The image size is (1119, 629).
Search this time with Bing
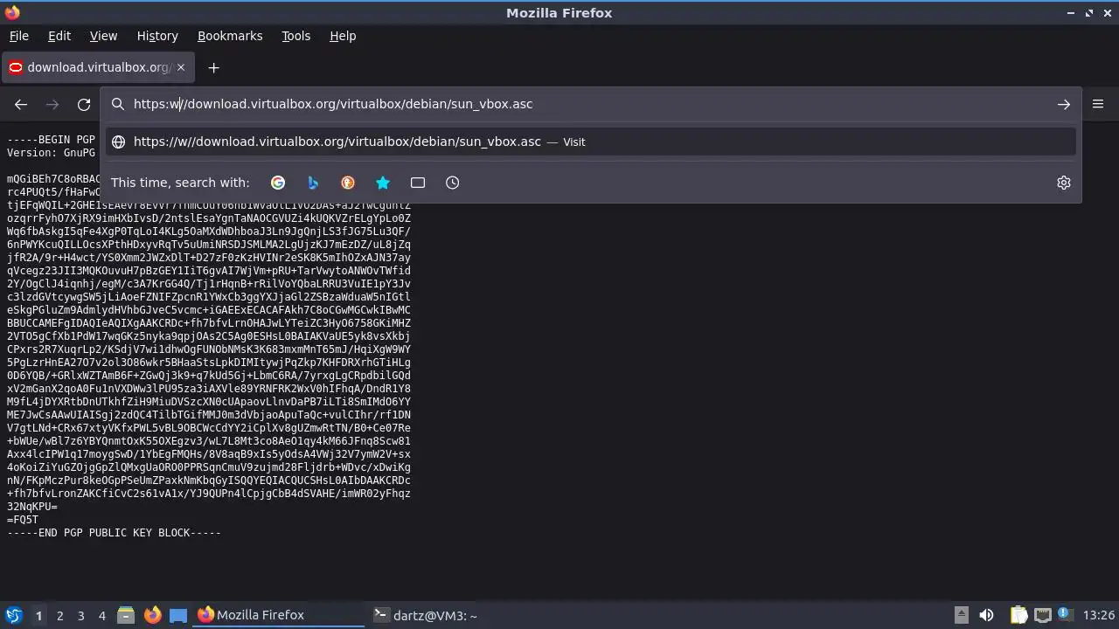tap(313, 183)
